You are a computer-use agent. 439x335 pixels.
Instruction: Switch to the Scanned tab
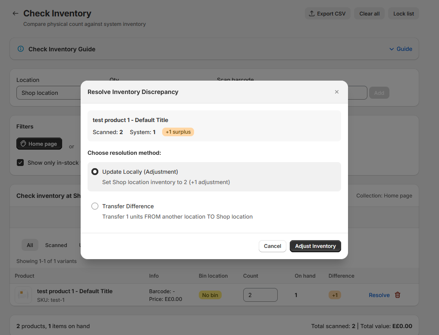pyautogui.click(x=56, y=245)
